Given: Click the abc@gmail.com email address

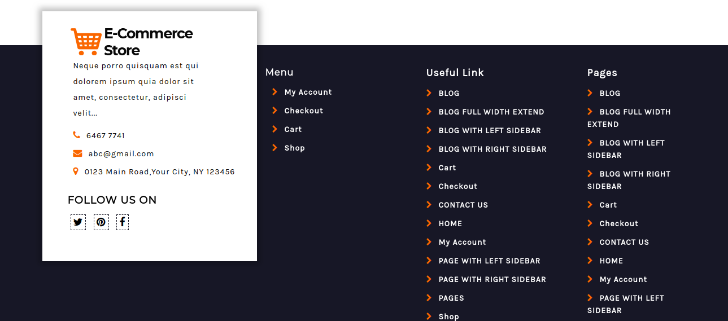Looking at the screenshot, I should coord(121,153).
